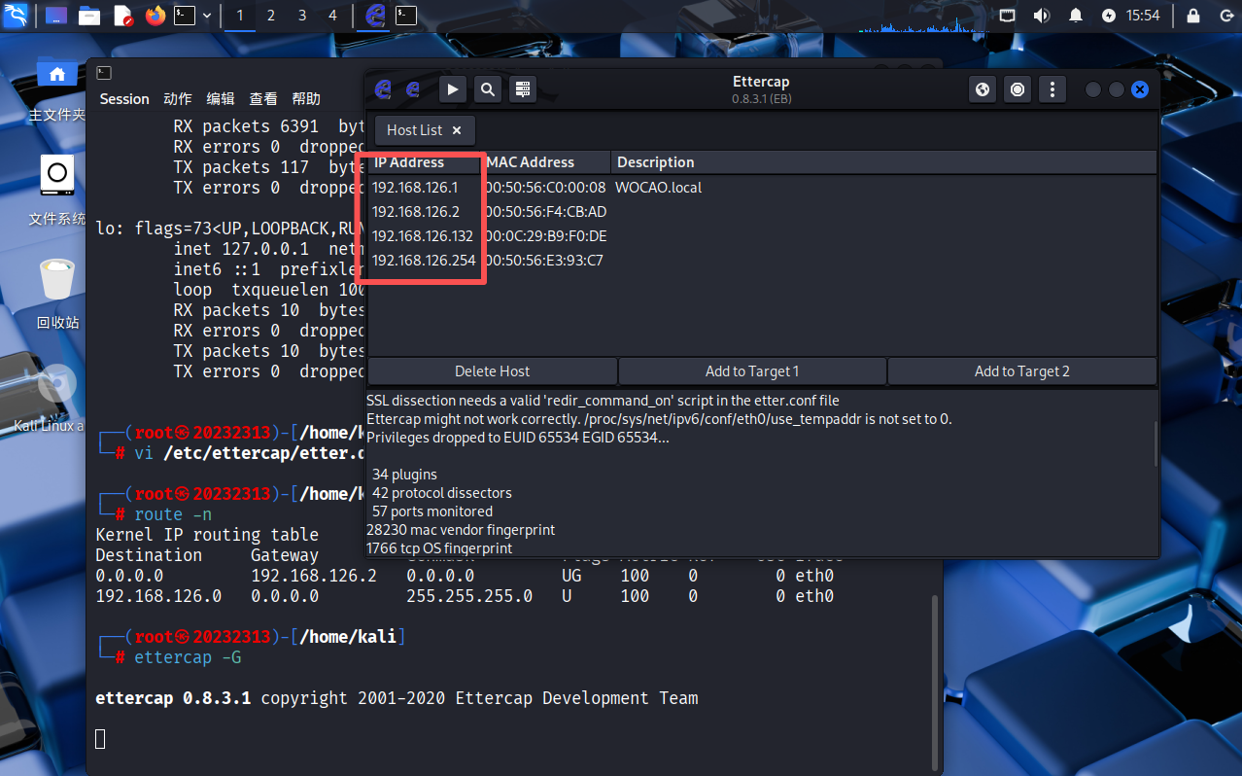Open the 动作 menu in the terminal

(x=178, y=98)
